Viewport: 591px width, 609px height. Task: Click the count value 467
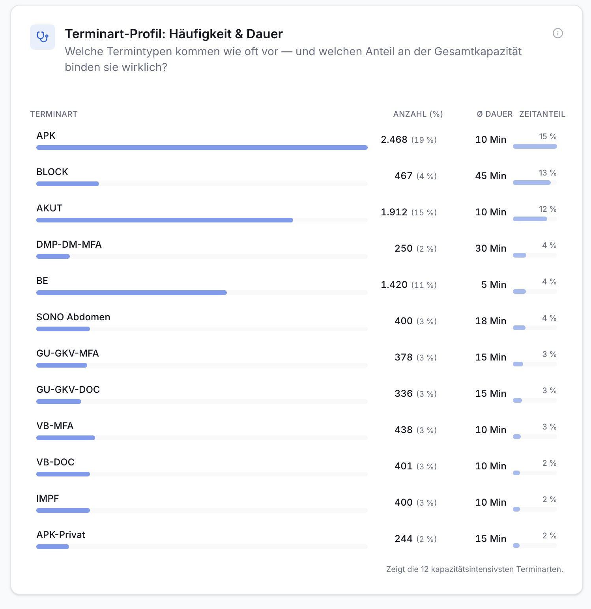(x=404, y=176)
